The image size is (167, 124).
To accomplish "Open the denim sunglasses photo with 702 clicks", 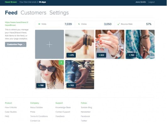I will click(x=80, y=75).
